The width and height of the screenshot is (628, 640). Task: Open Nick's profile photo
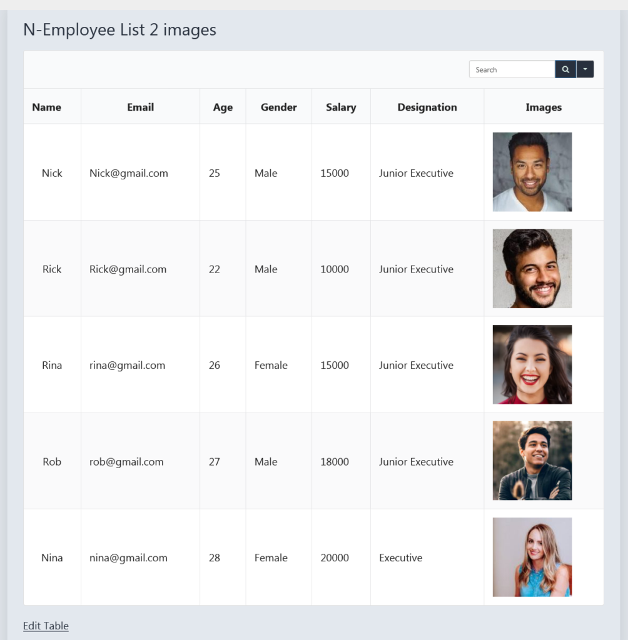532,172
